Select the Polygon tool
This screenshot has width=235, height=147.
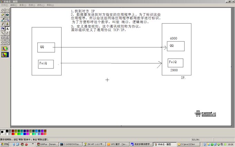point(7,38)
